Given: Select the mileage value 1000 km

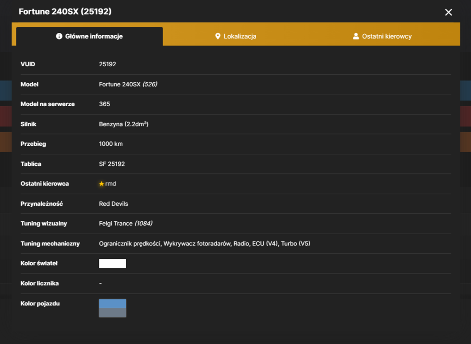Looking at the screenshot, I should (111, 144).
